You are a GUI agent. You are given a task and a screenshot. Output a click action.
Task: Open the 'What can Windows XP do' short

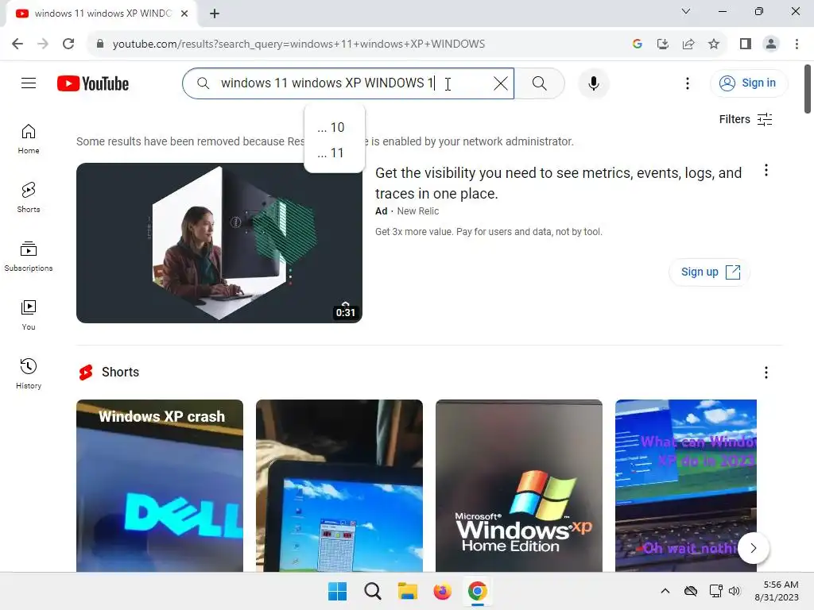tap(686, 485)
